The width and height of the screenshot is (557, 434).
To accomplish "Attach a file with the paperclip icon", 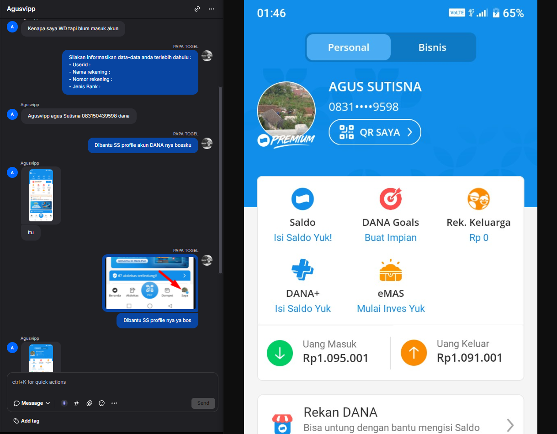I will pyautogui.click(x=90, y=403).
